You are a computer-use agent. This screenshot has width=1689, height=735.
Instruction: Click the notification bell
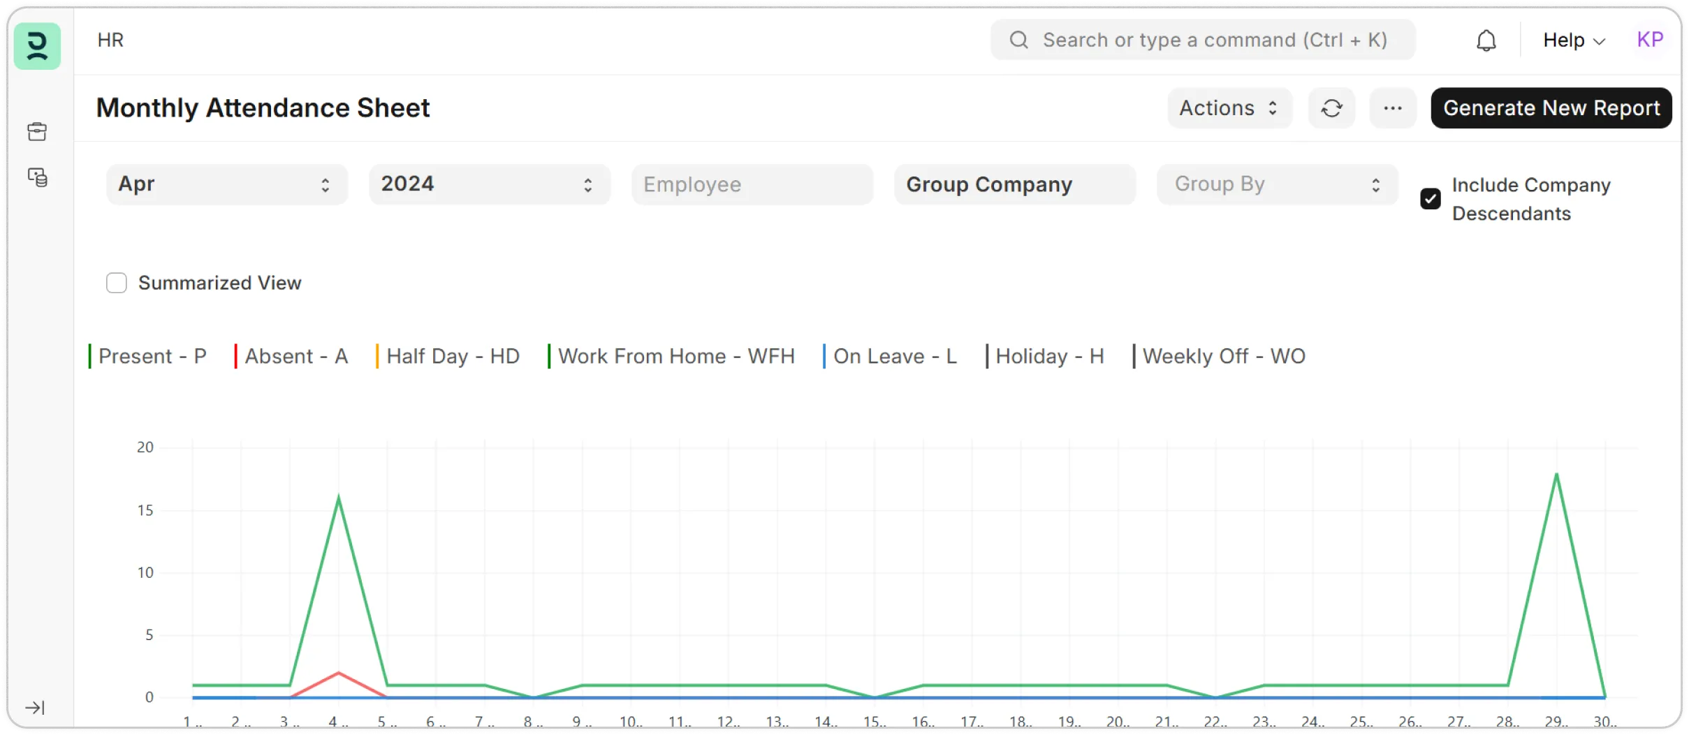click(x=1486, y=40)
